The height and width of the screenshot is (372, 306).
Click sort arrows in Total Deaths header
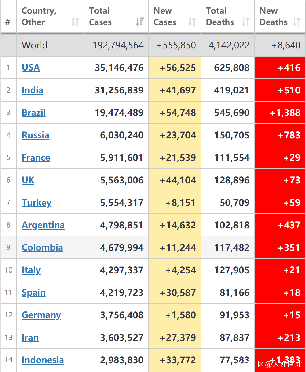(246, 22)
